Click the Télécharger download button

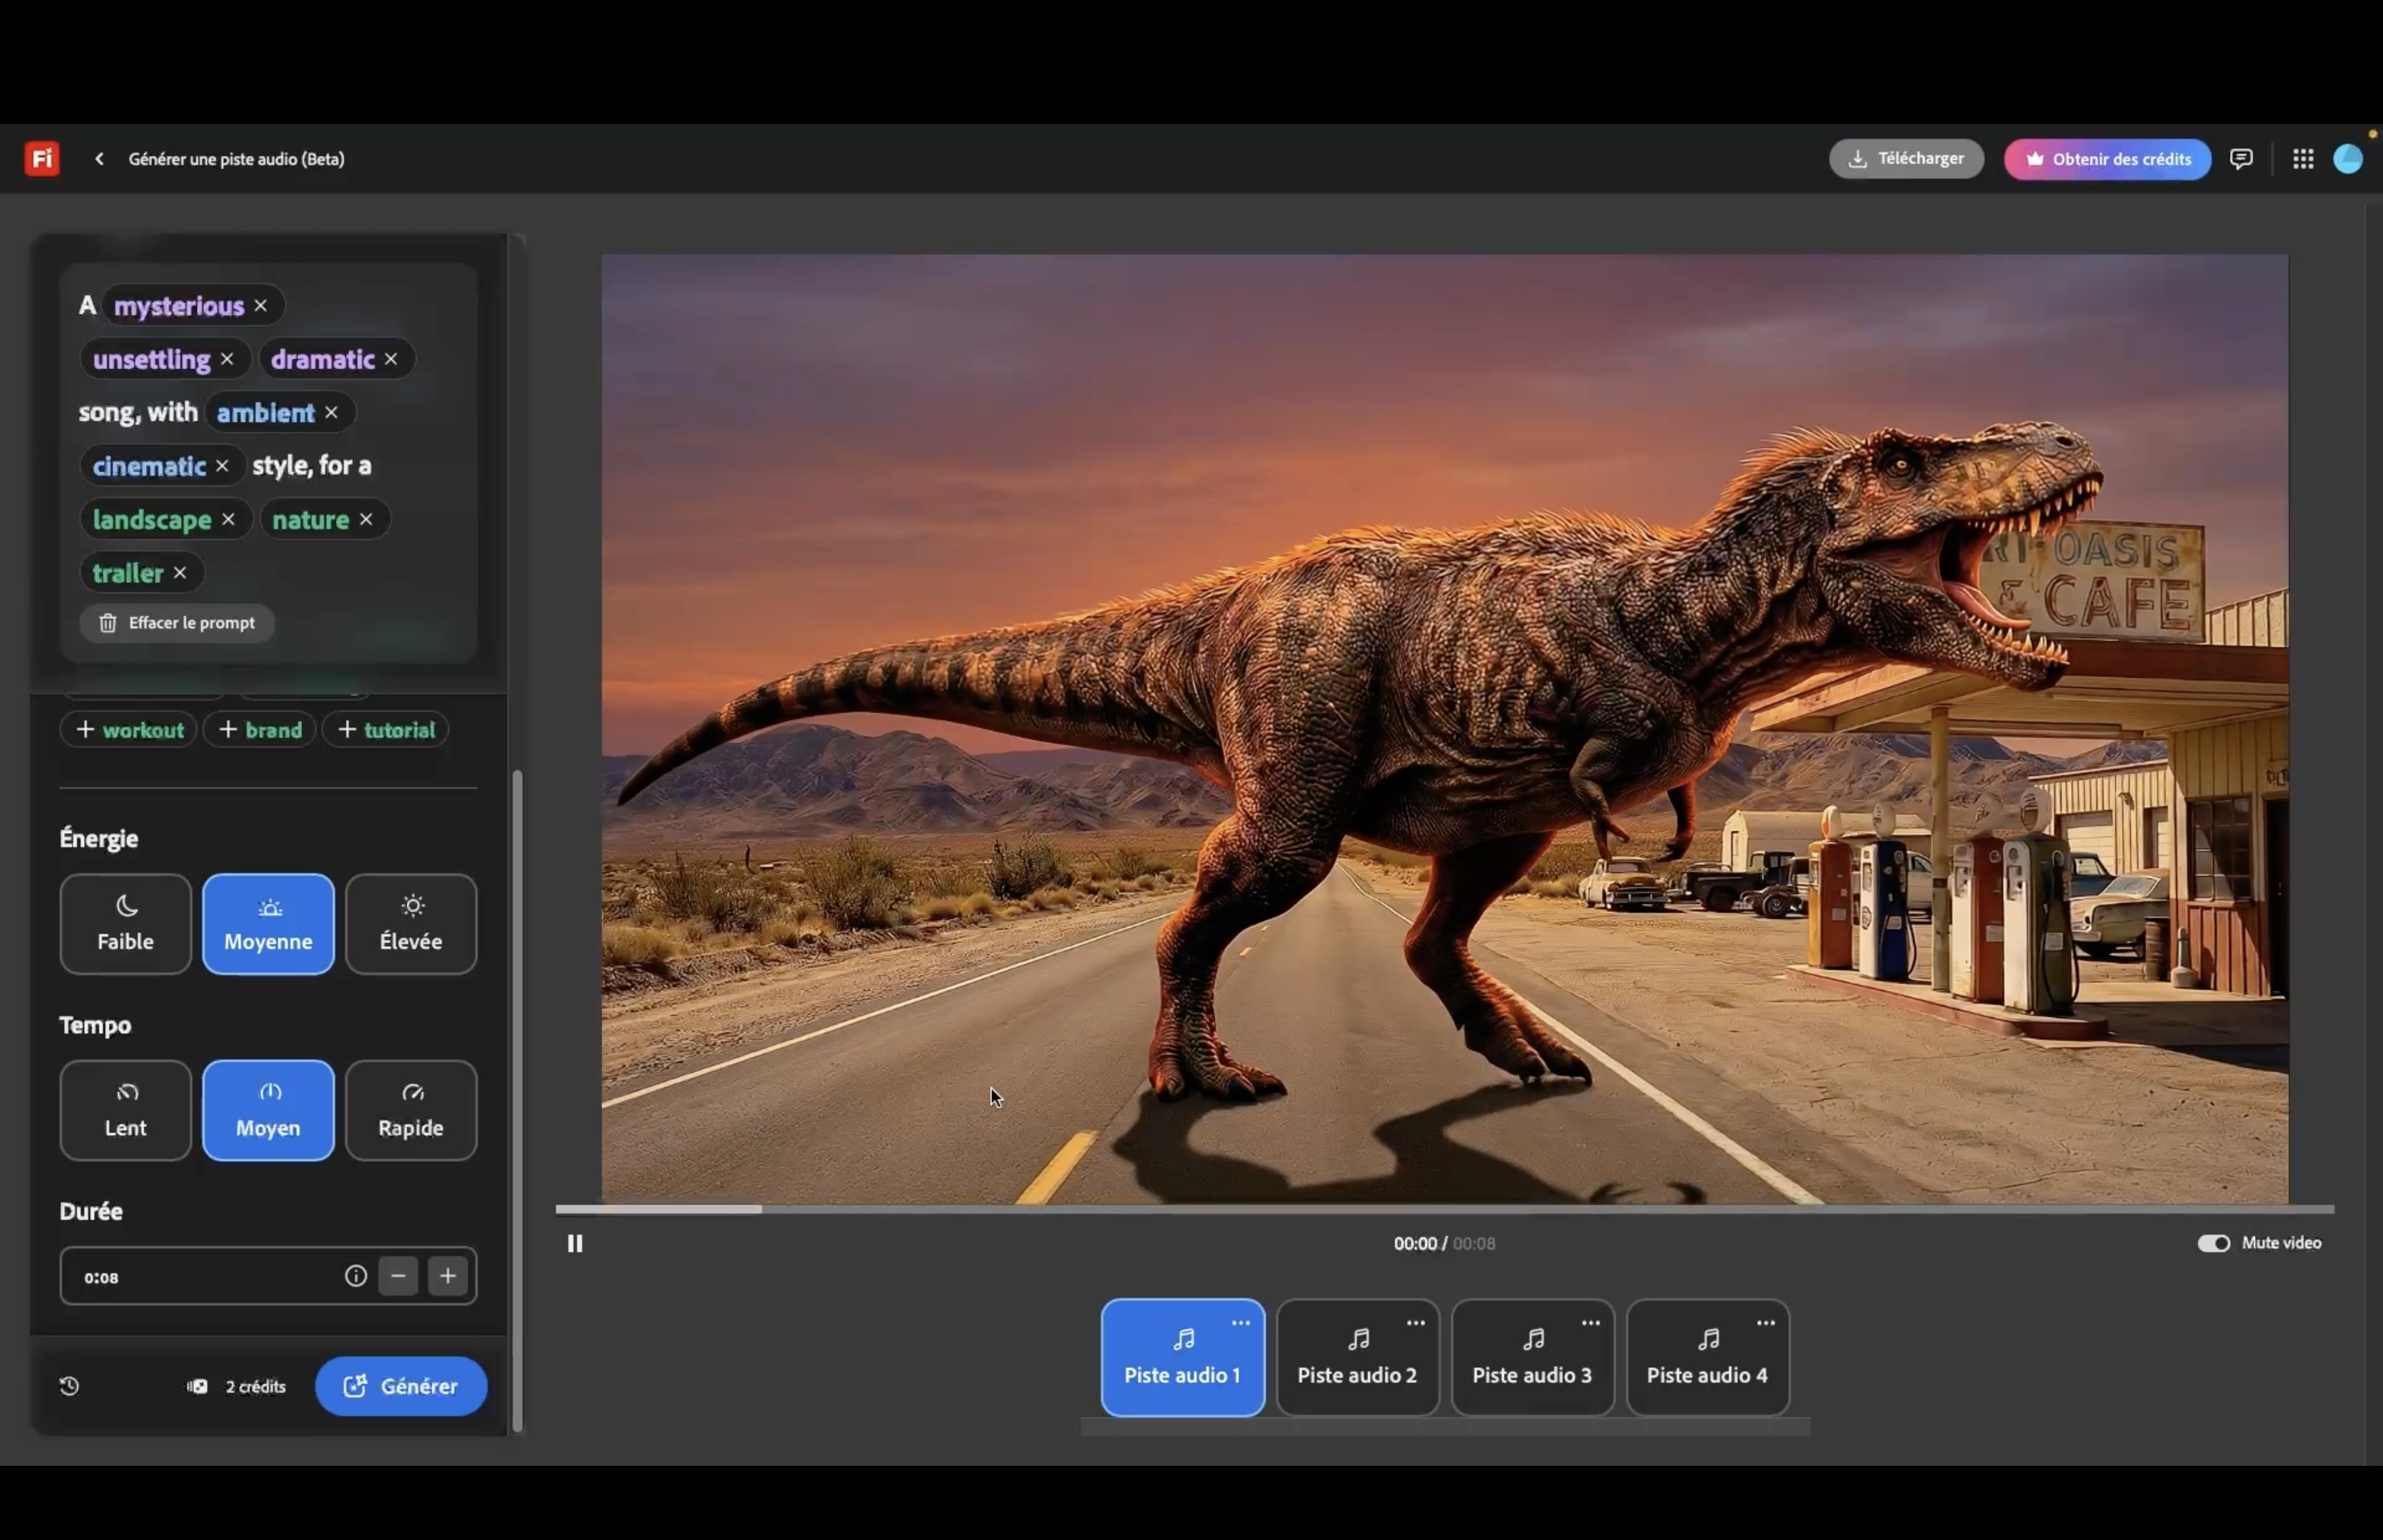click(x=1906, y=159)
